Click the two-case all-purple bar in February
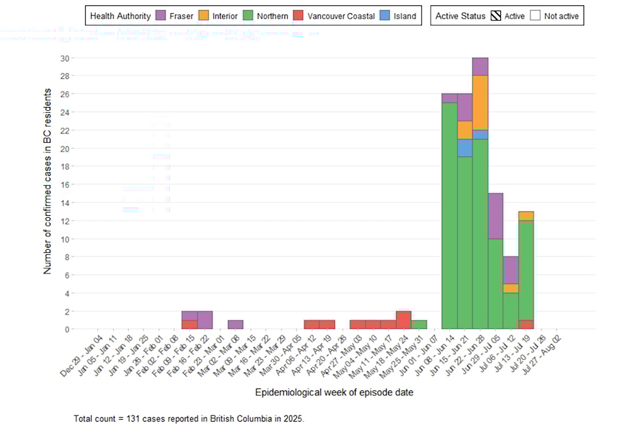Screen dimensions: 638x425 pyautogui.click(x=205, y=319)
